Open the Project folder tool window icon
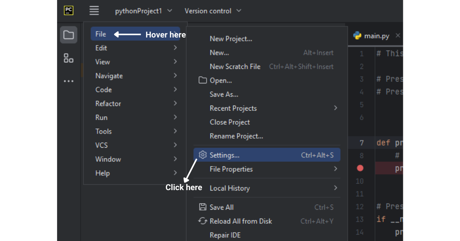The image size is (460, 241). tap(69, 35)
